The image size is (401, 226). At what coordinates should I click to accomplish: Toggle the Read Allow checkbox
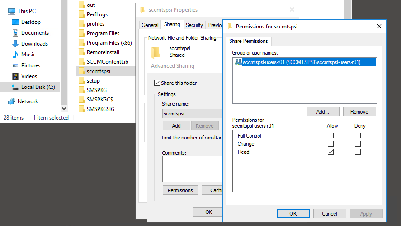331,152
